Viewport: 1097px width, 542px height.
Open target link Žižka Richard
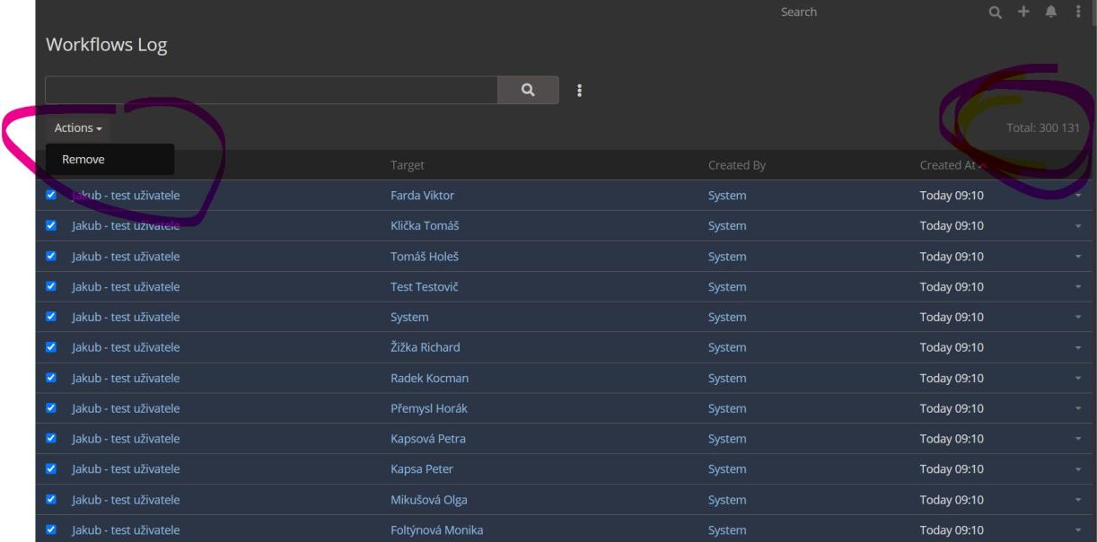click(426, 347)
